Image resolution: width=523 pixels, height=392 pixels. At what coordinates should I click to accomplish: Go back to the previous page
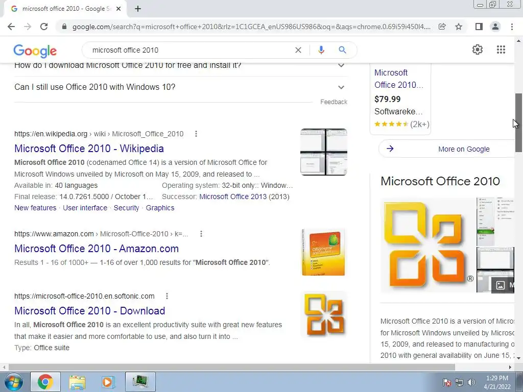[x=11, y=27]
